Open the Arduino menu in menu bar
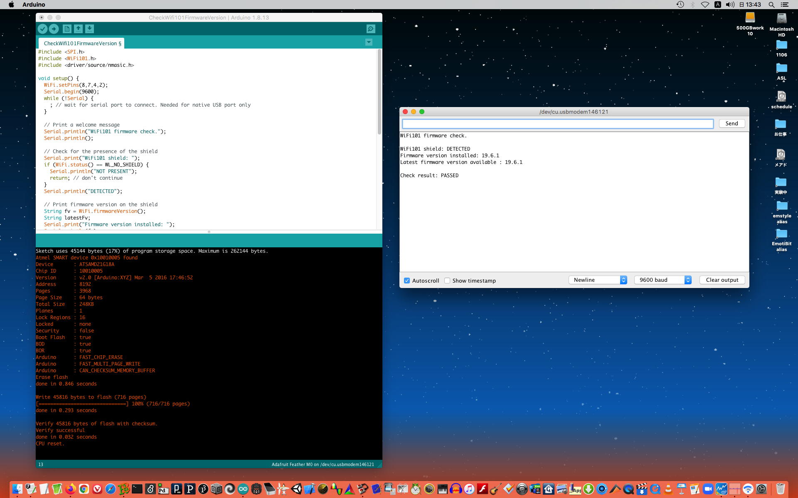The image size is (798, 498). pyautogui.click(x=34, y=5)
